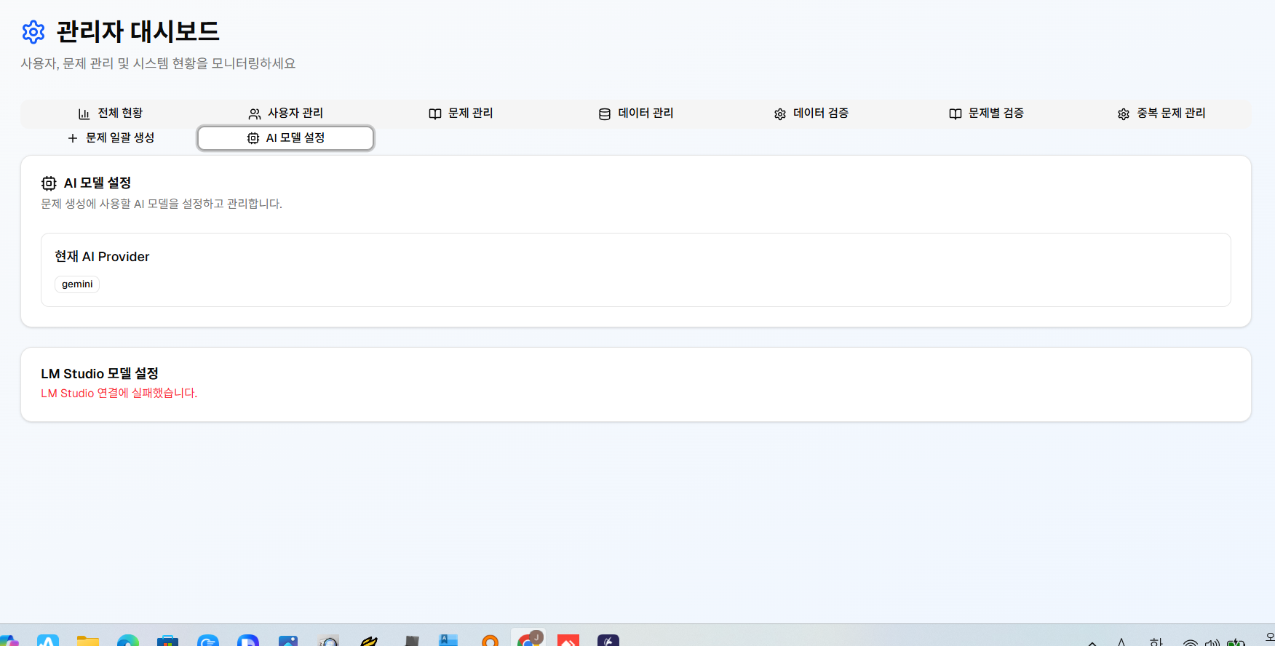The height and width of the screenshot is (646, 1275).
Task: Toggle the 한 Korean input indicator
Action: (1156, 642)
